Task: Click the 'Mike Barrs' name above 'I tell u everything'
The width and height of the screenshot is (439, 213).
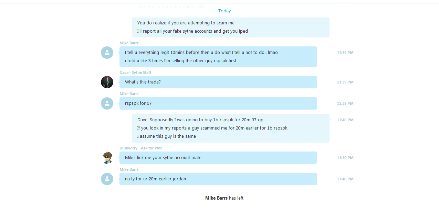Action: pos(129,43)
